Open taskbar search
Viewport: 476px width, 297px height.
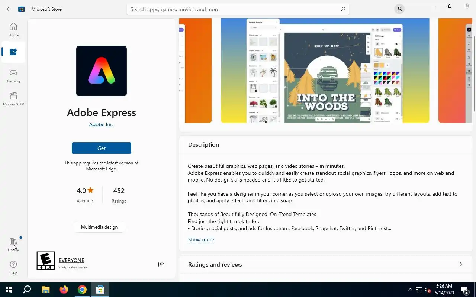coord(27,290)
